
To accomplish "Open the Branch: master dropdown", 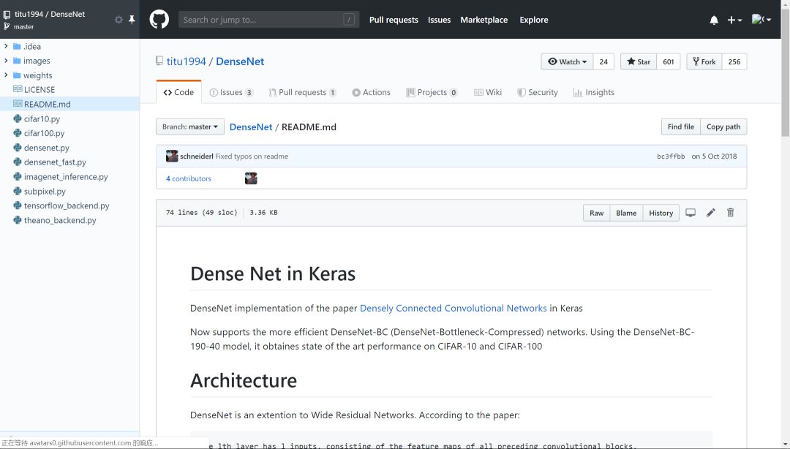I will click(x=189, y=127).
